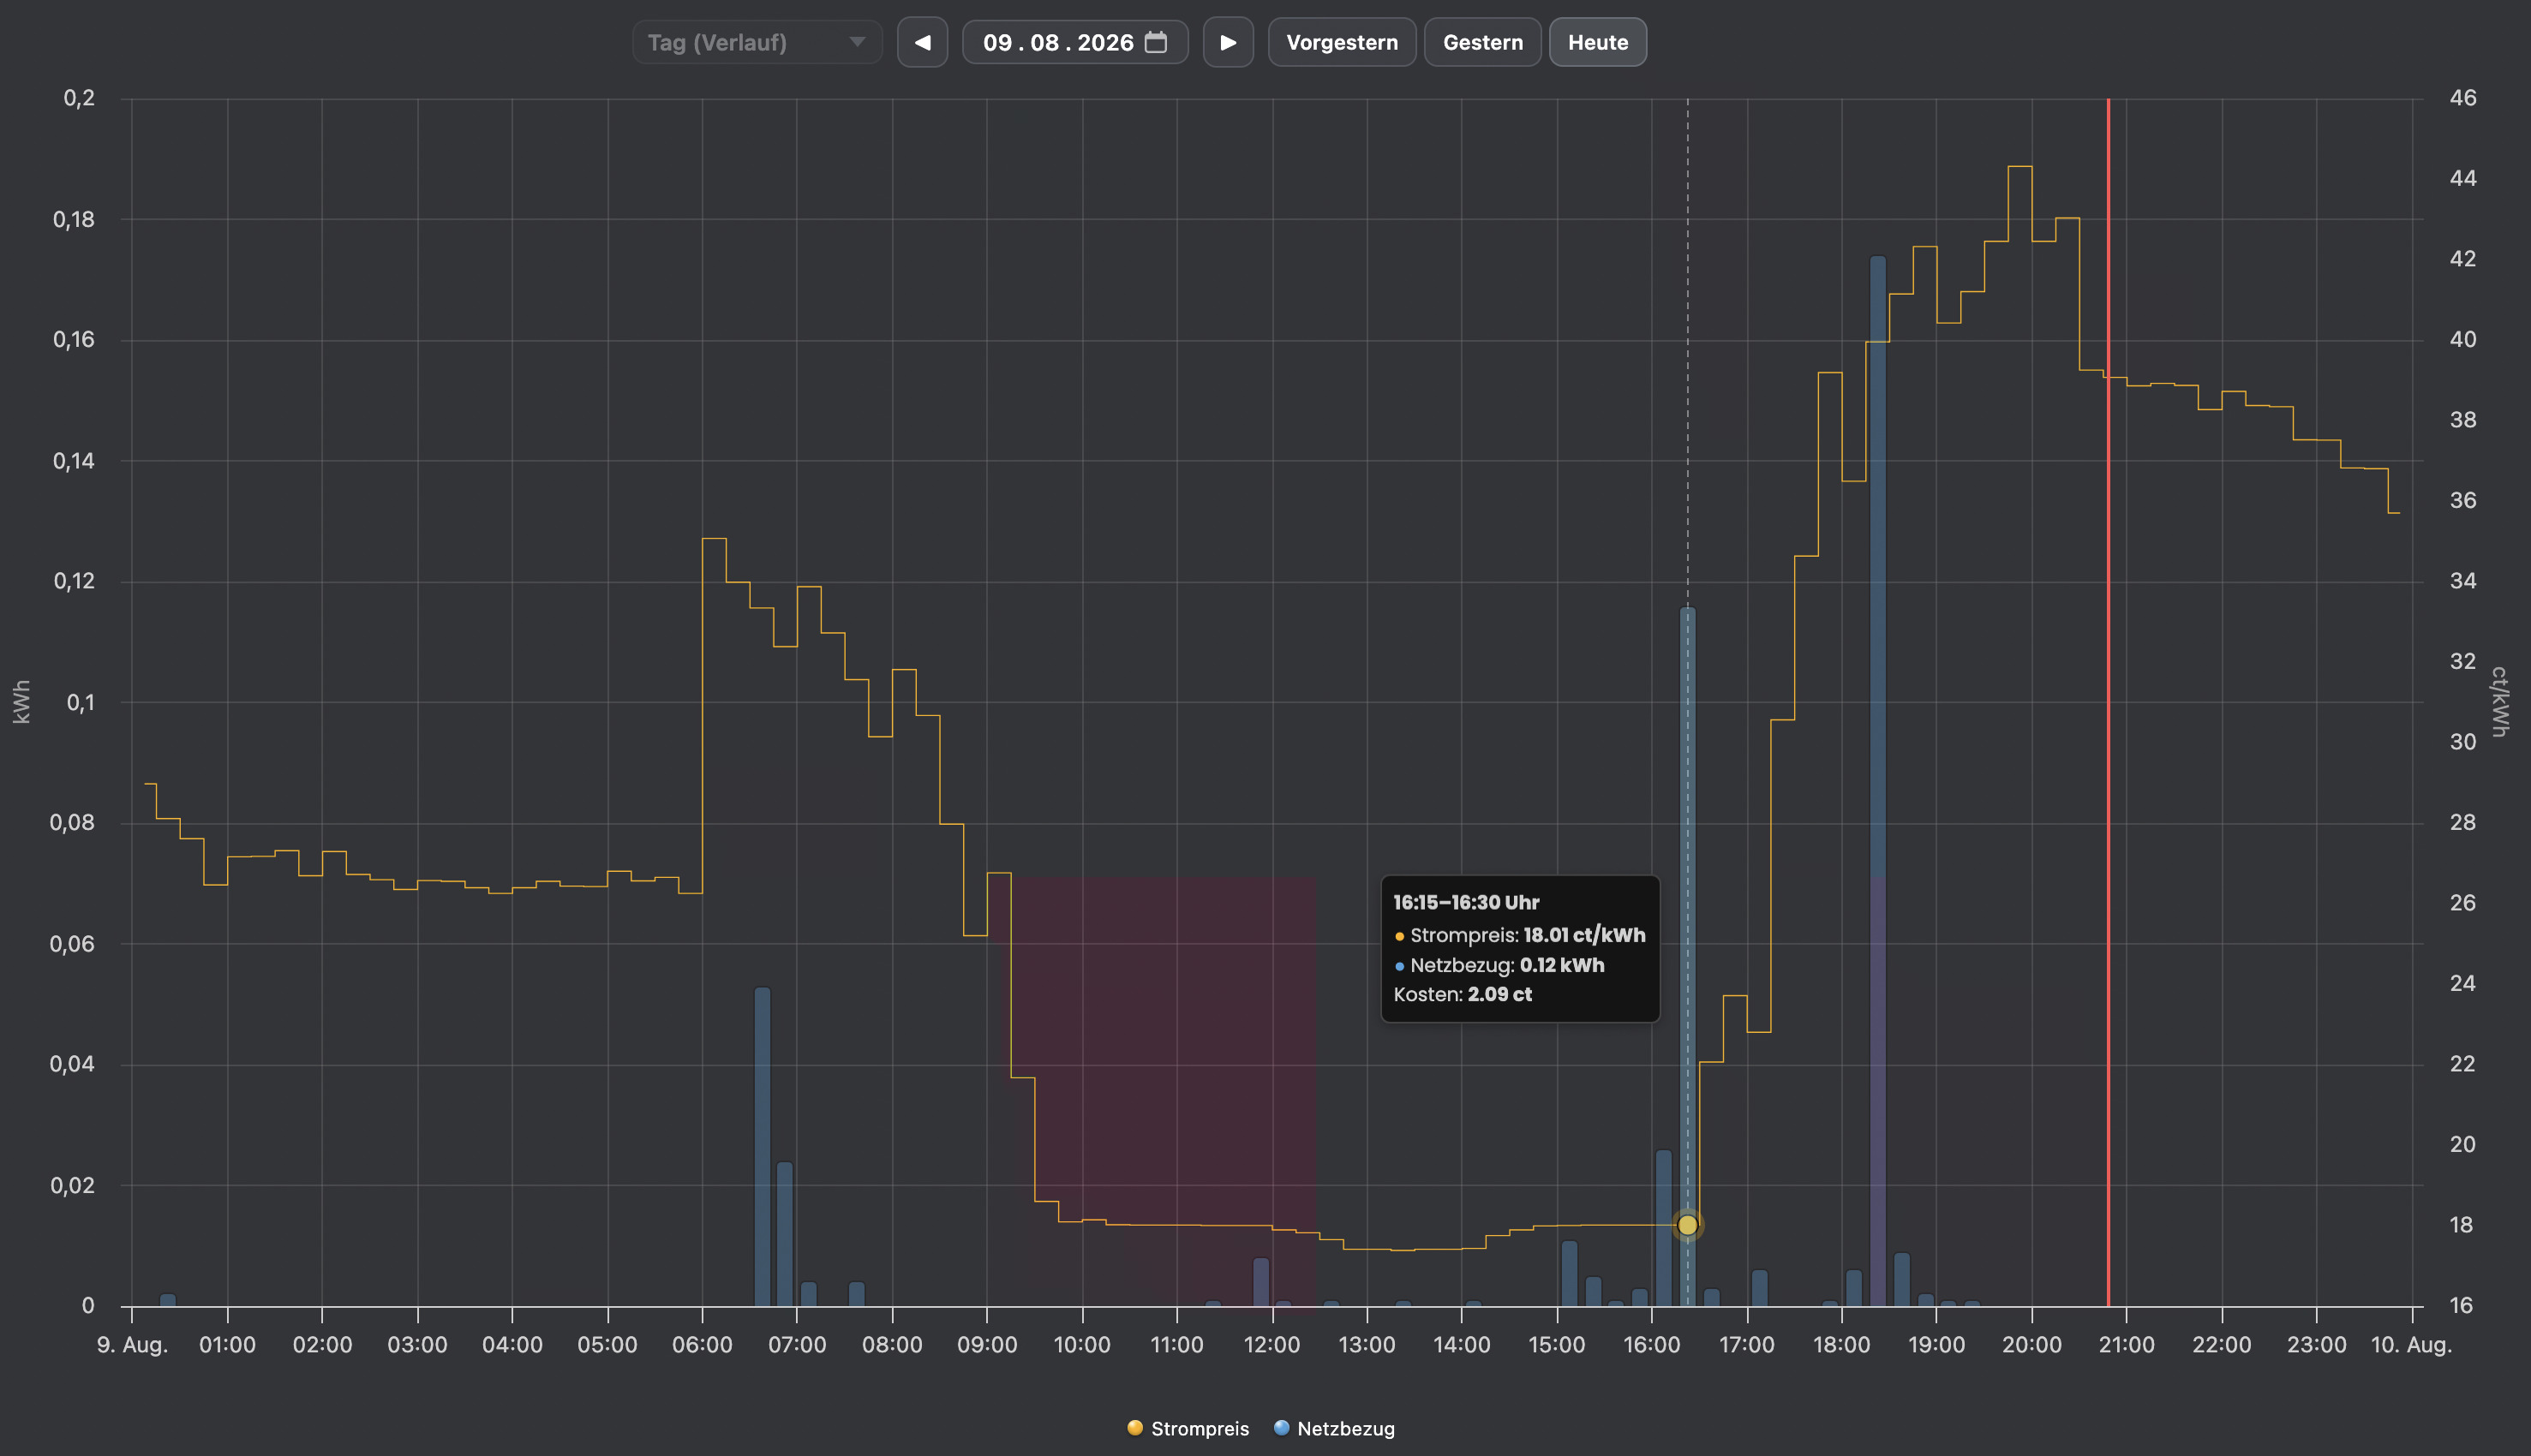
Task: Toggle Strompreis series in legend
Action: click(x=1188, y=1428)
